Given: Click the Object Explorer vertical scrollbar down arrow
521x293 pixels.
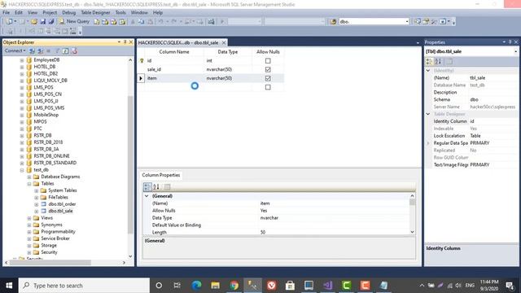Looking at the screenshot, I should (130, 256).
